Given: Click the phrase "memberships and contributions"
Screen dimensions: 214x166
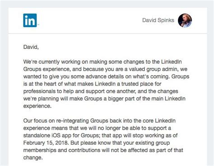Looking at the screenshot, I should point(62,150).
